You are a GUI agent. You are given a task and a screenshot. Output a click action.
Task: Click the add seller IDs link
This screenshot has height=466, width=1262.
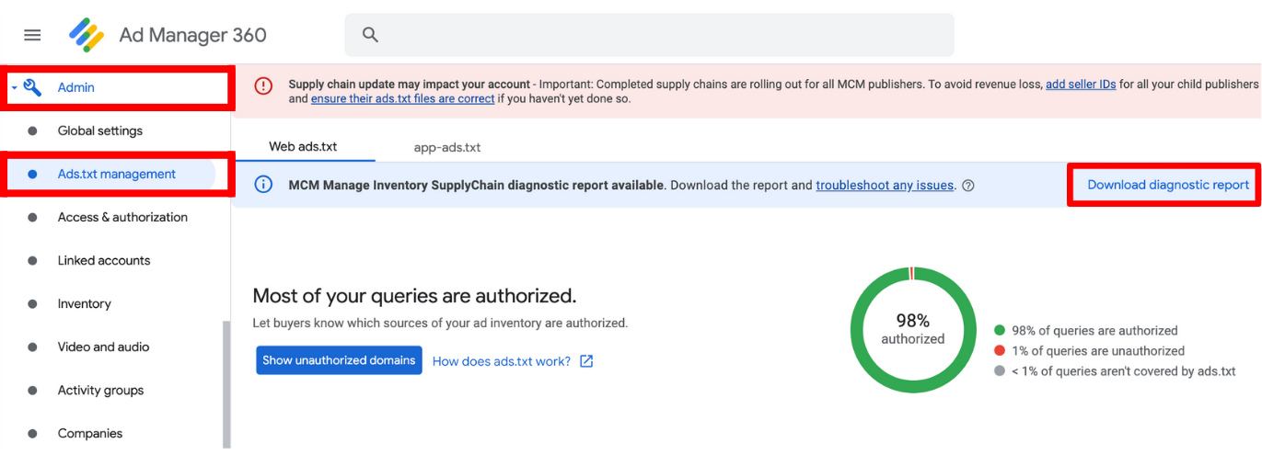point(1081,84)
